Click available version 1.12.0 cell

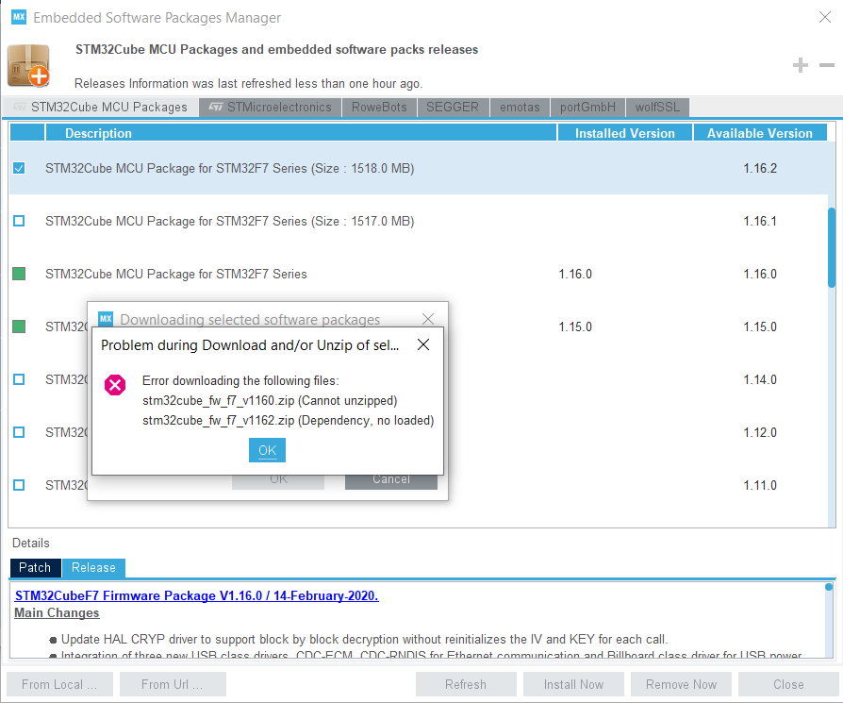click(760, 432)
